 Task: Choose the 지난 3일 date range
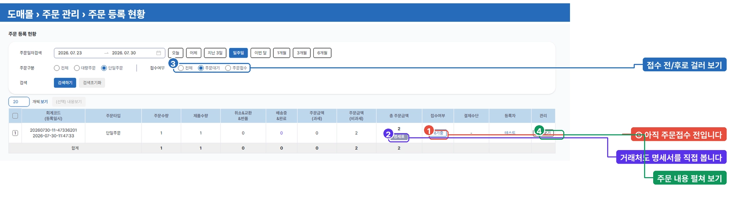point(215,53)
